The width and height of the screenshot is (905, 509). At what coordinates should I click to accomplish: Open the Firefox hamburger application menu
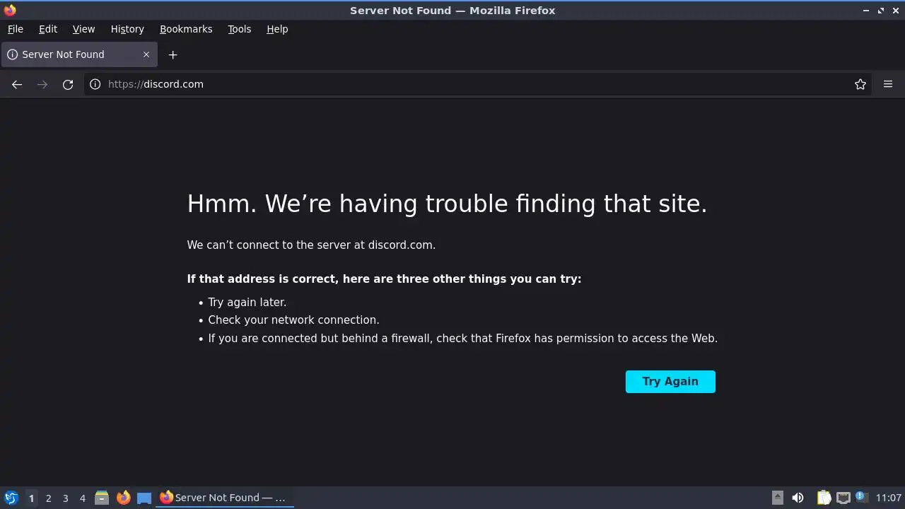(888, 84)
